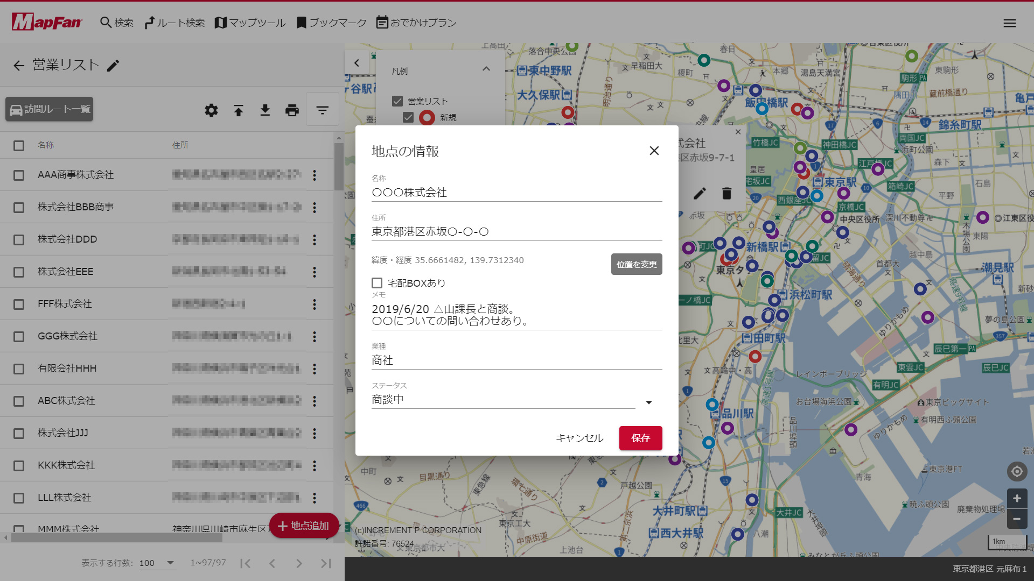The width and height of the screenshot is (1034, 581).
Task: Click 位置を変更 button
Action: click(637, 264)
